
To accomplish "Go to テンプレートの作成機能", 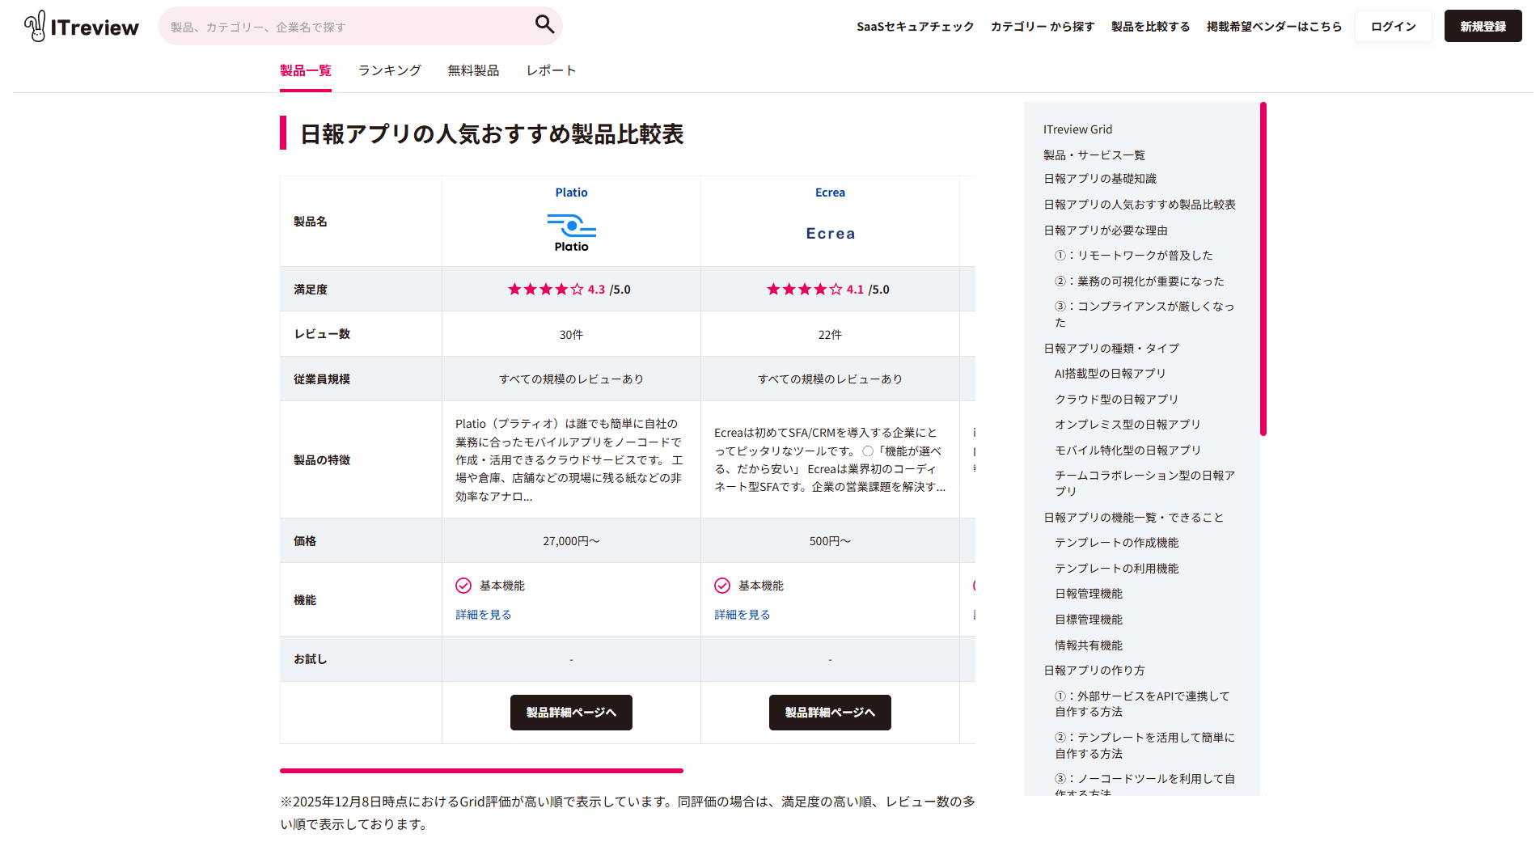I will (1117, 543).
